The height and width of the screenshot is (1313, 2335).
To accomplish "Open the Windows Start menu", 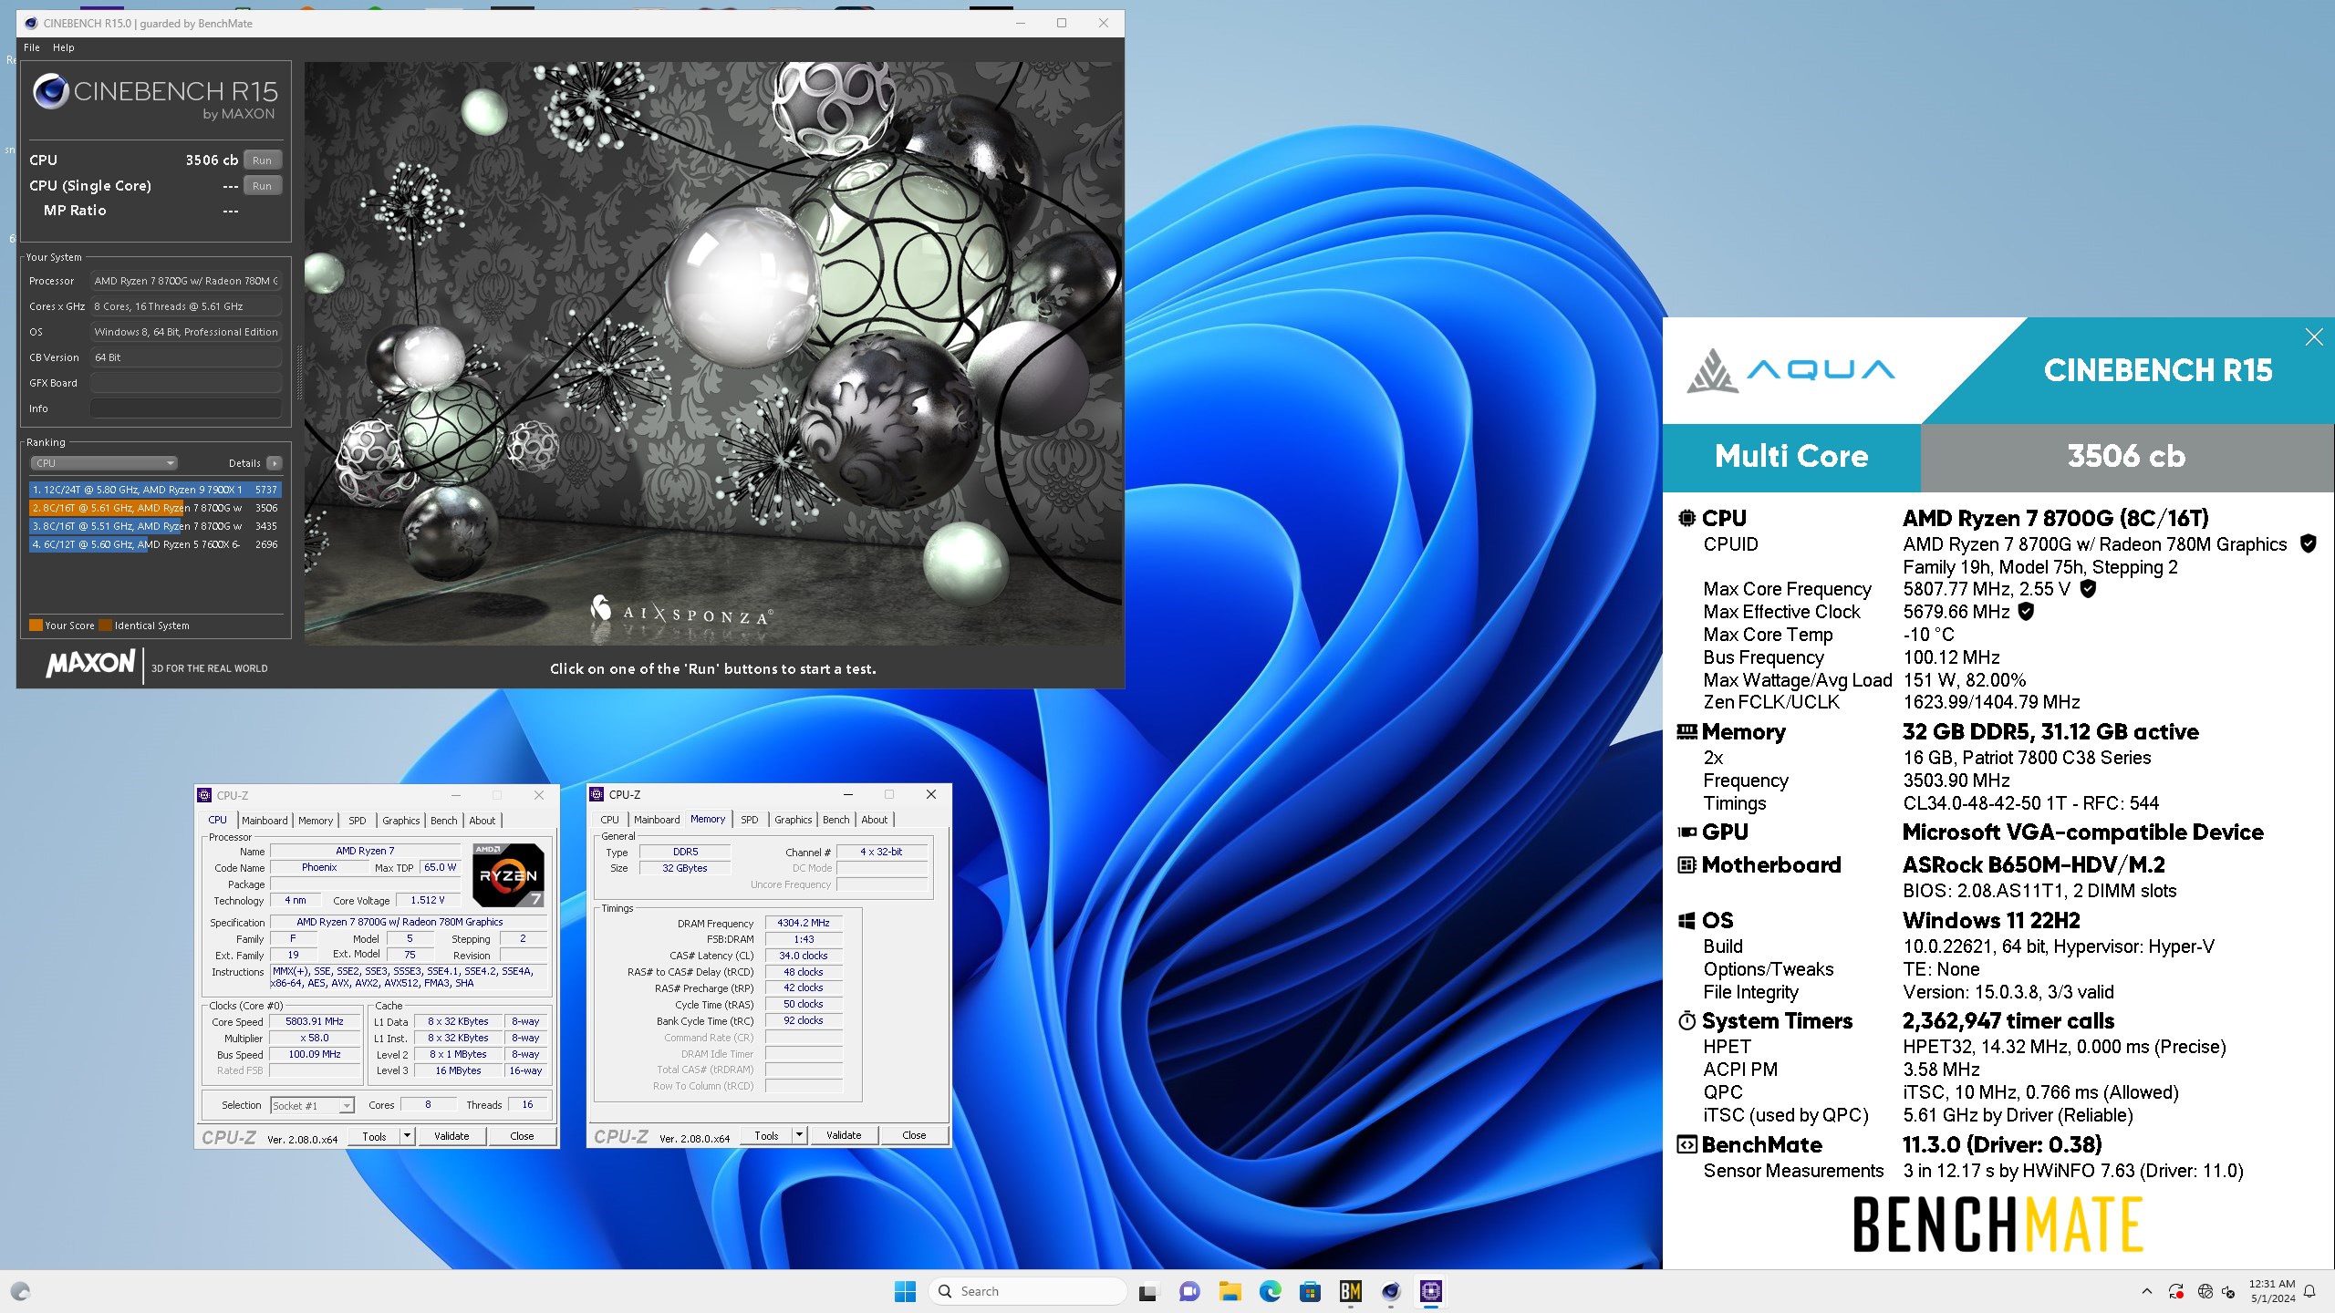I will (x=905, y=1291).
